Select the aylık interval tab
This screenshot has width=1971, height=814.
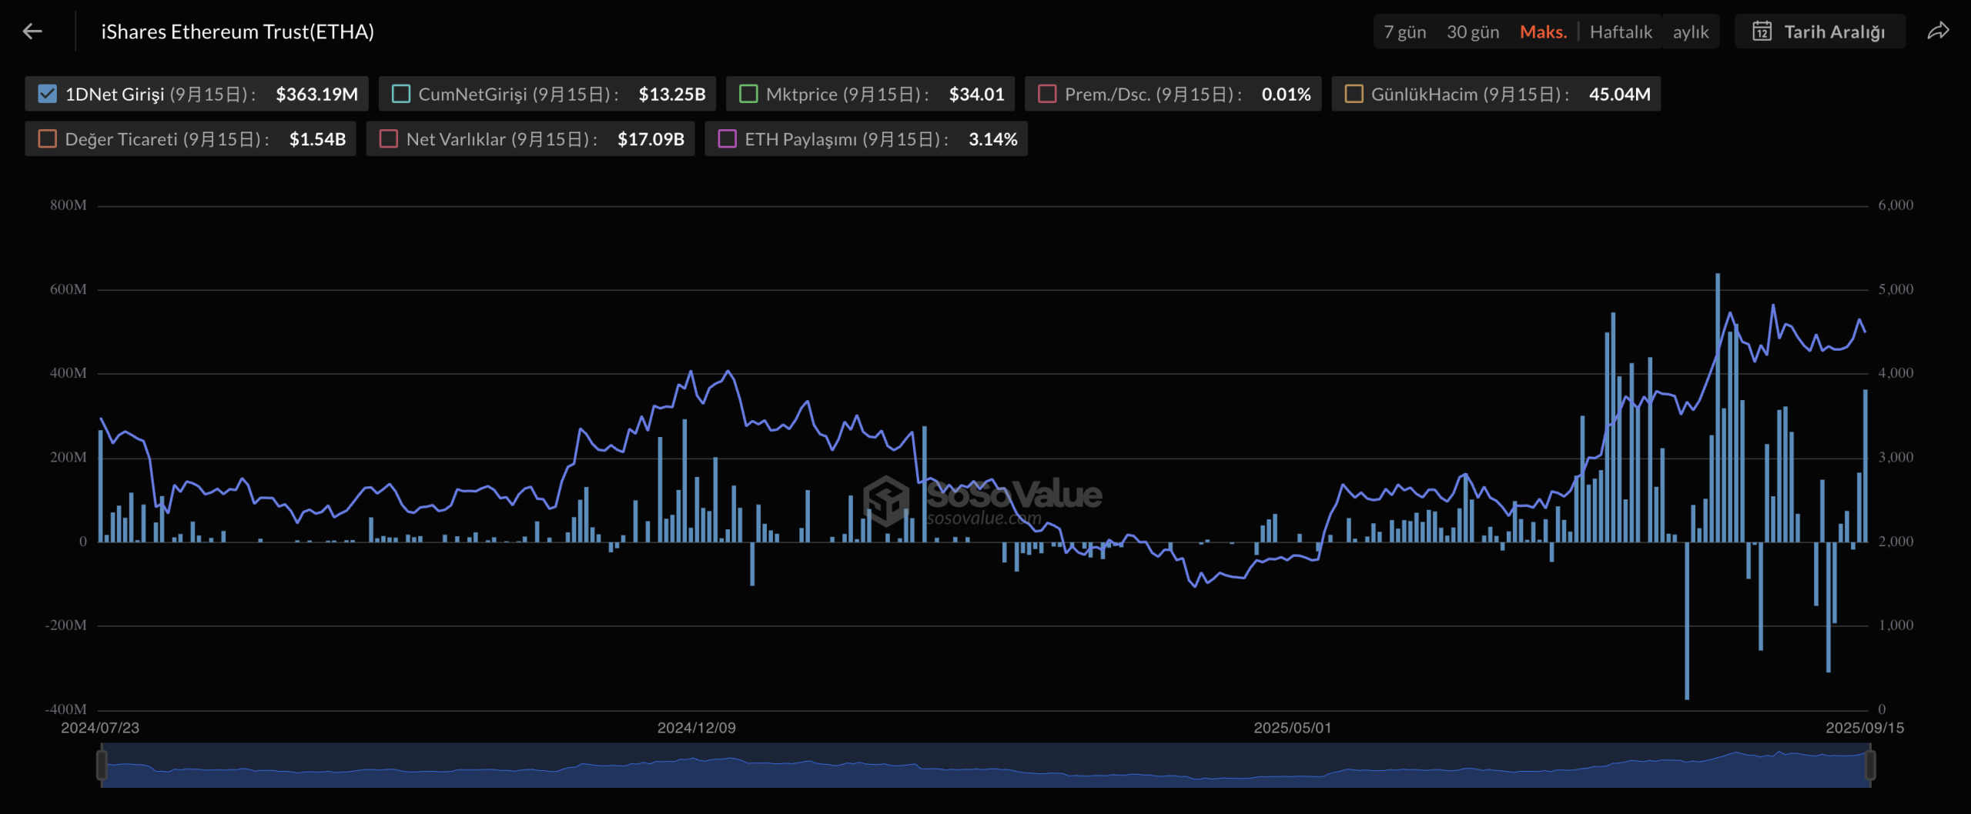pos(1690,32)
